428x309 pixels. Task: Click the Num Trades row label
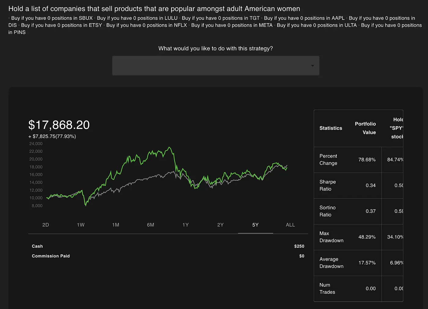[x=327, y=289]
